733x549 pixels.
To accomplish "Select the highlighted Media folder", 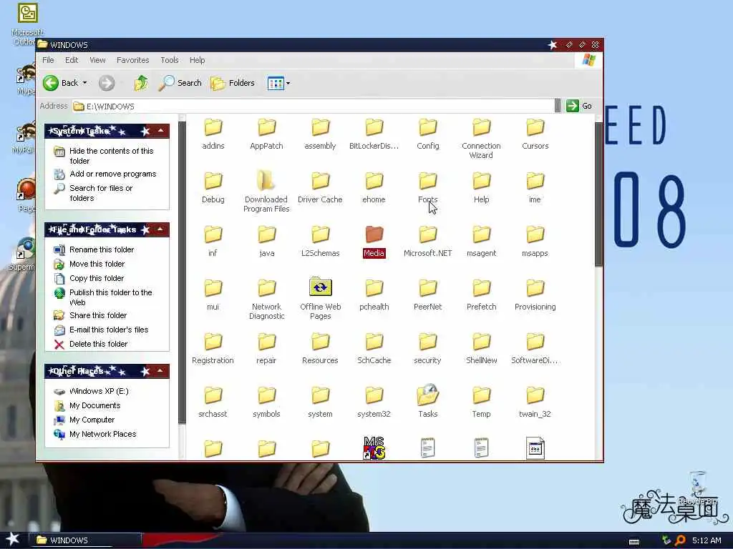I will click(374, 242).
